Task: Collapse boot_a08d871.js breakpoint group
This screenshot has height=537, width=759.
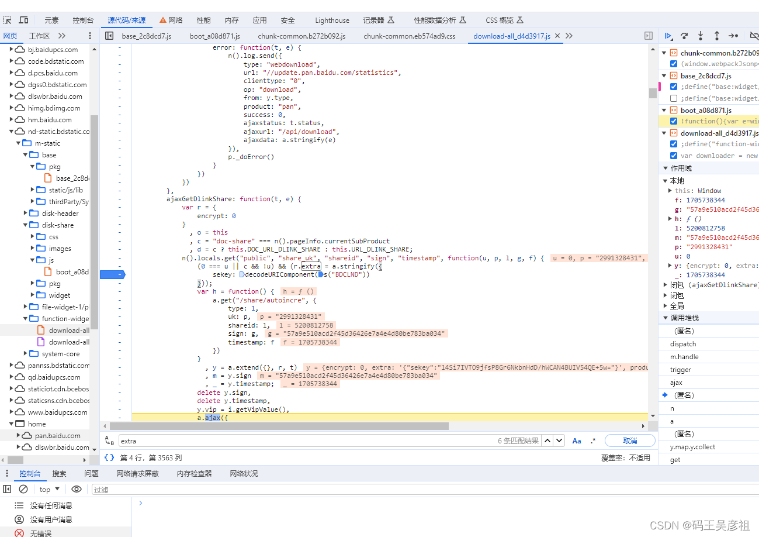Action: (664, 110)
